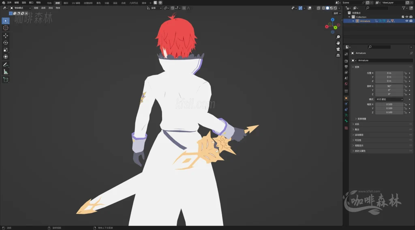
Task: Open the Object Mode dropdown
Action: [20, 8]
